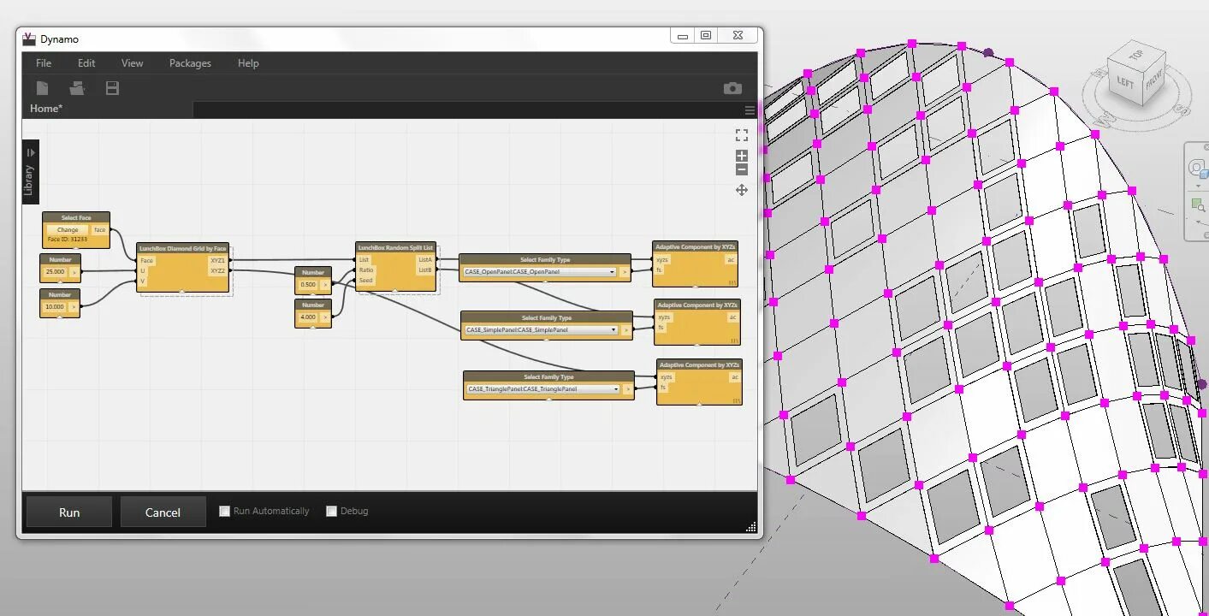Click the Open file icon in Dynamo toolbar

pos(78,88)
